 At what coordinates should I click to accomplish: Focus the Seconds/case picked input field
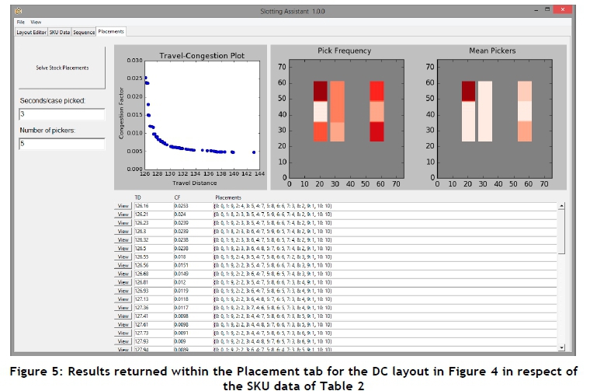(62, 114)
